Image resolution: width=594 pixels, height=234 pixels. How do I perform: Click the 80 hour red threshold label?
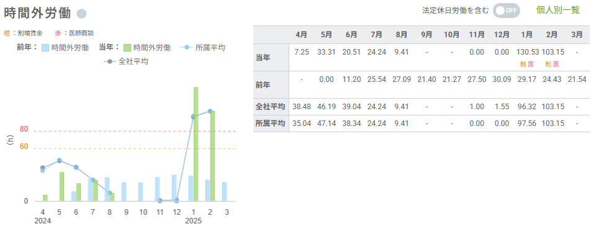(24, 129)
